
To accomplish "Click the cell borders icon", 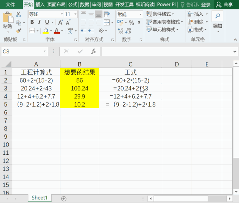I will [x=32, y=31].
